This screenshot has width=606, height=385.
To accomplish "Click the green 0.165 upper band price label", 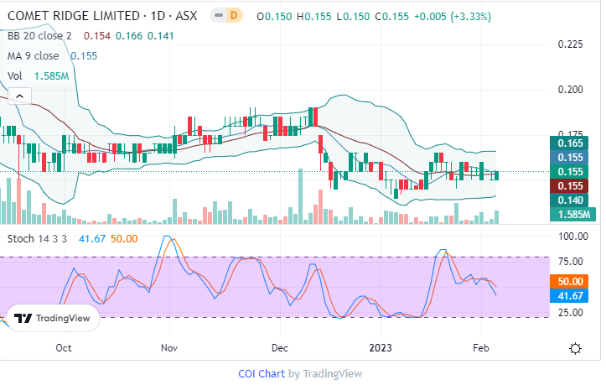I will (571, 143).
